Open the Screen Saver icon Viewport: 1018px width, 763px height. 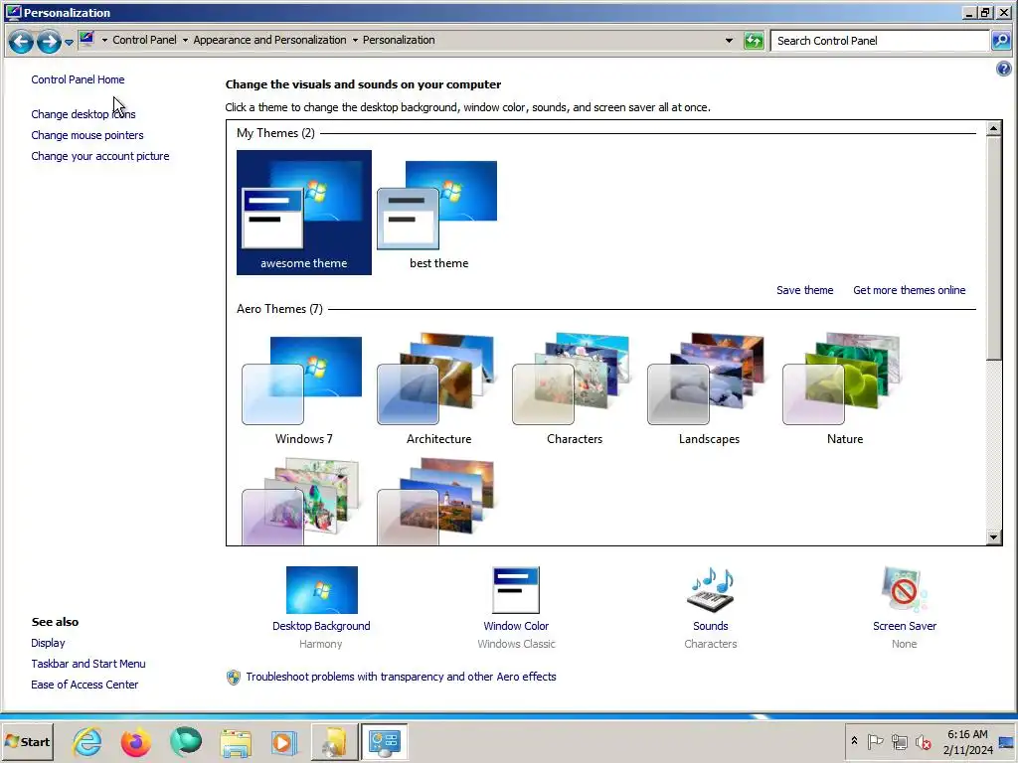pos(904,590)
